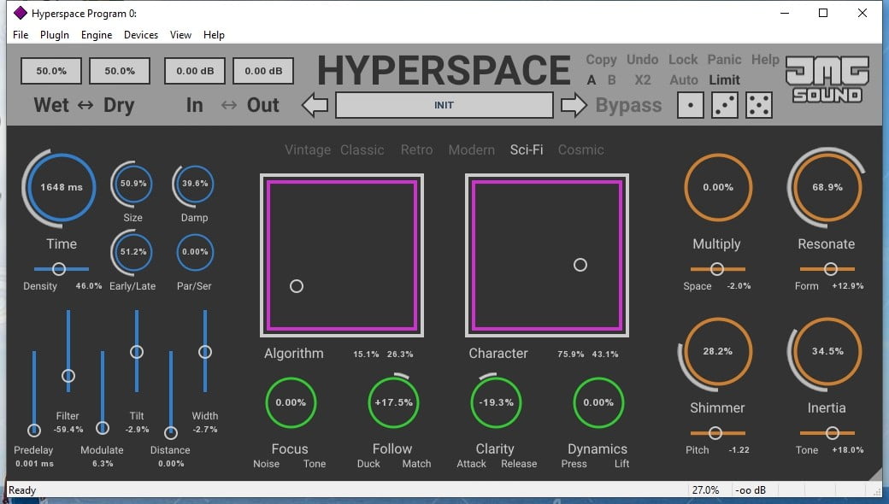Click the Resonate knob at 68.9%
The width and height of the screenshot is (889, 504).
(827, 187)
